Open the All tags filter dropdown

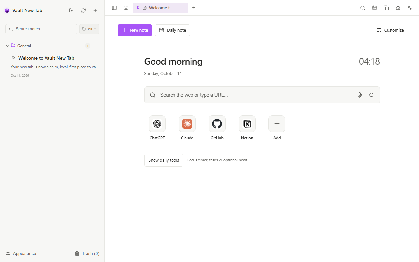coord(89,29)
